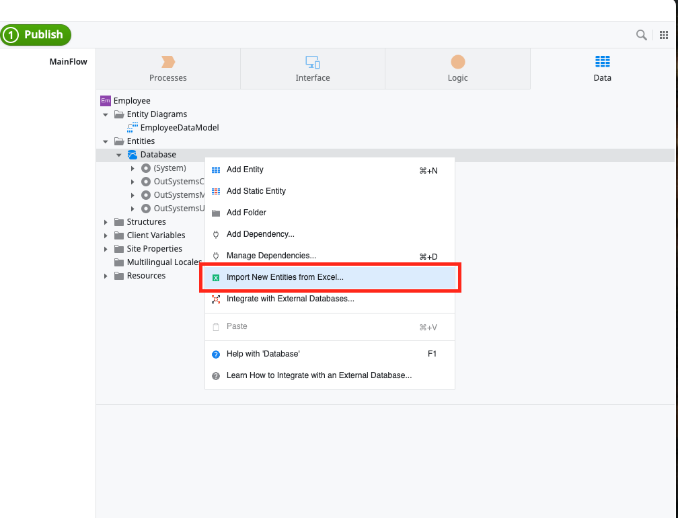Screen dimensions: 678x518
Task: Expand the OutSystemsM node arrow
Action: coord(133,195)
